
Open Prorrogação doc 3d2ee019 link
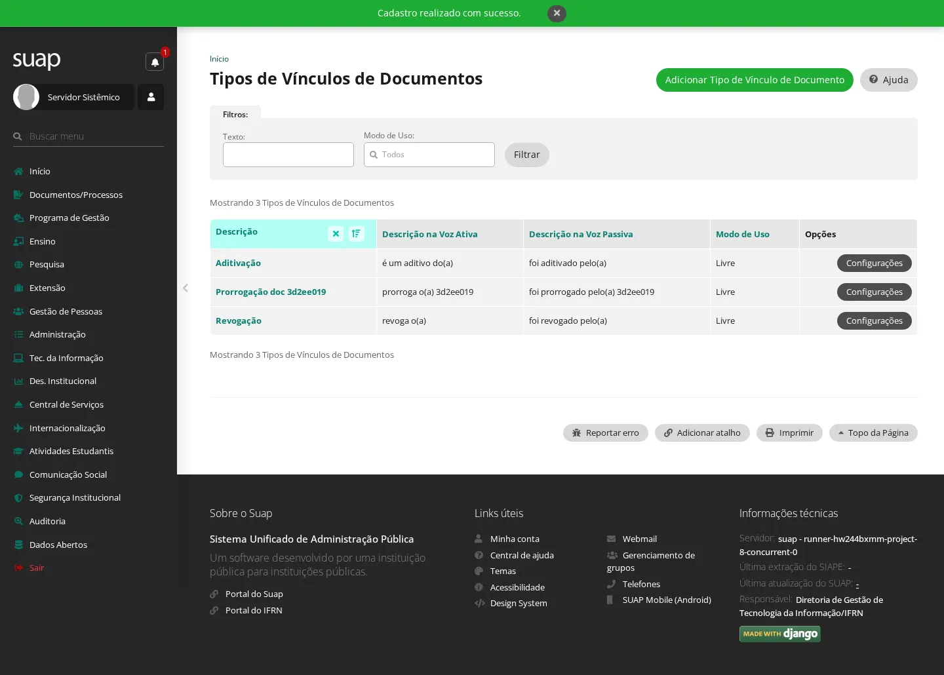pos(271,292)
